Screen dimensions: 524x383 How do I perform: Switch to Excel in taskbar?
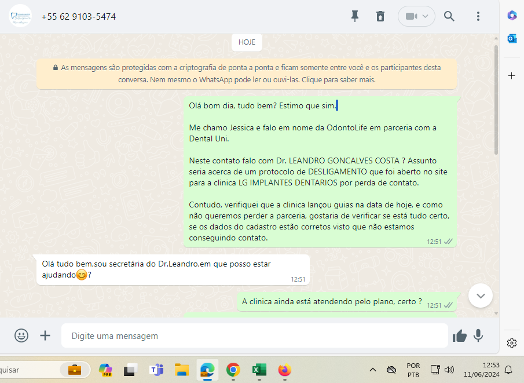click(259, 370)
